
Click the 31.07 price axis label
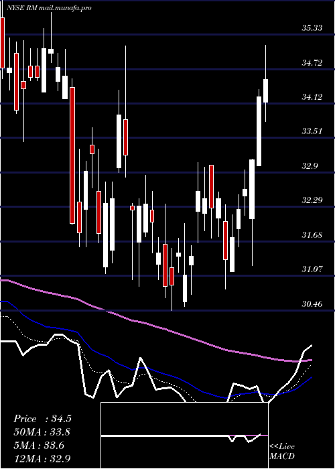(x=312, y=269)
